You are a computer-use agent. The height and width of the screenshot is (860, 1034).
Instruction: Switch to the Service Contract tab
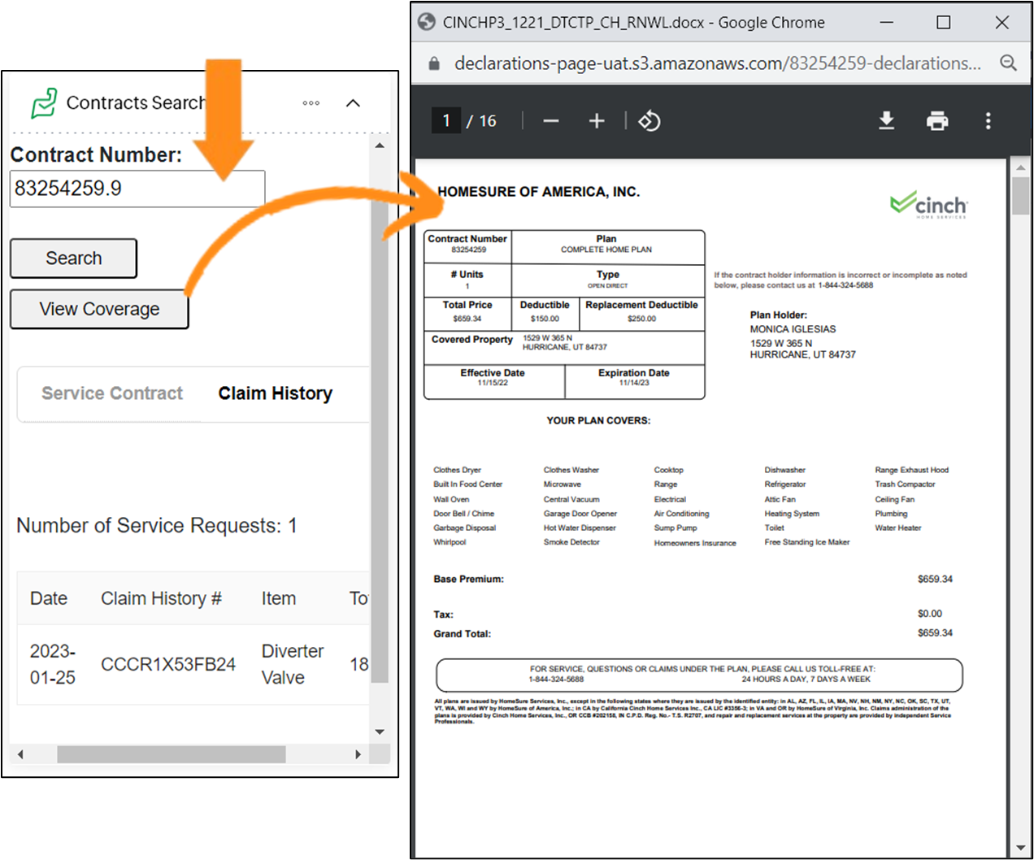point(112,393)
